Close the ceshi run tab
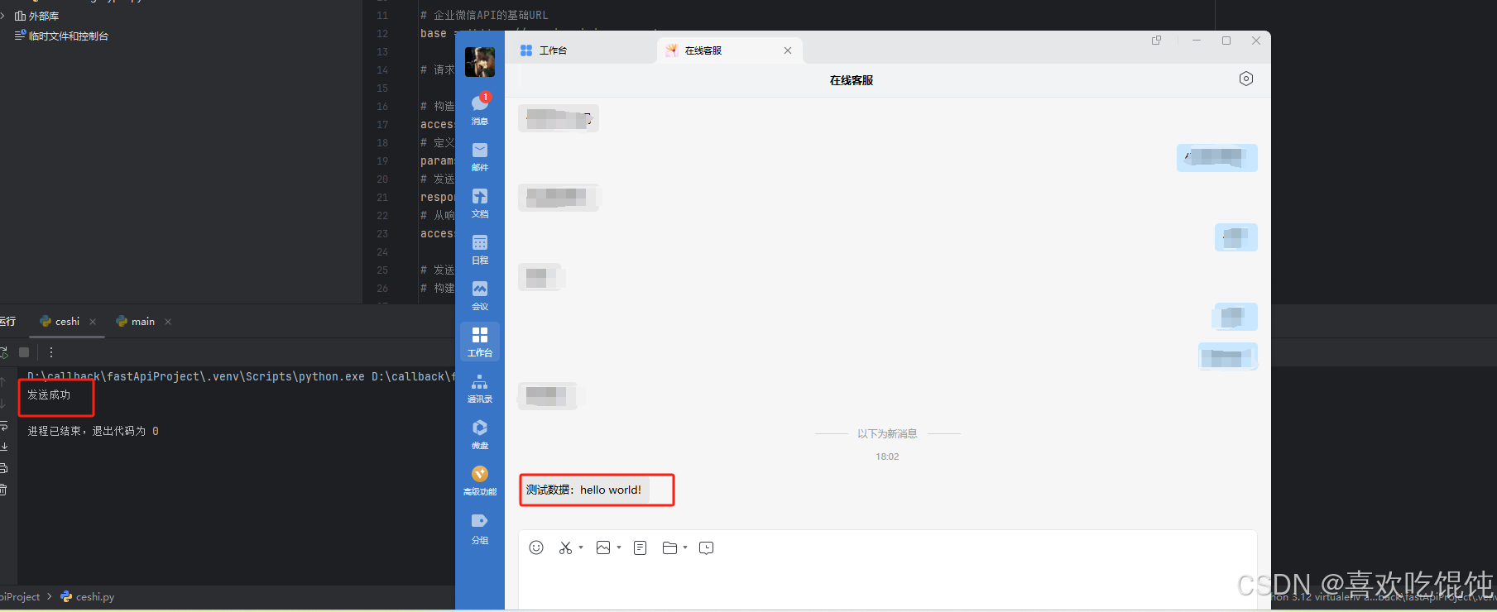This screenshot has width=1497, height=612. pos(93,322)
